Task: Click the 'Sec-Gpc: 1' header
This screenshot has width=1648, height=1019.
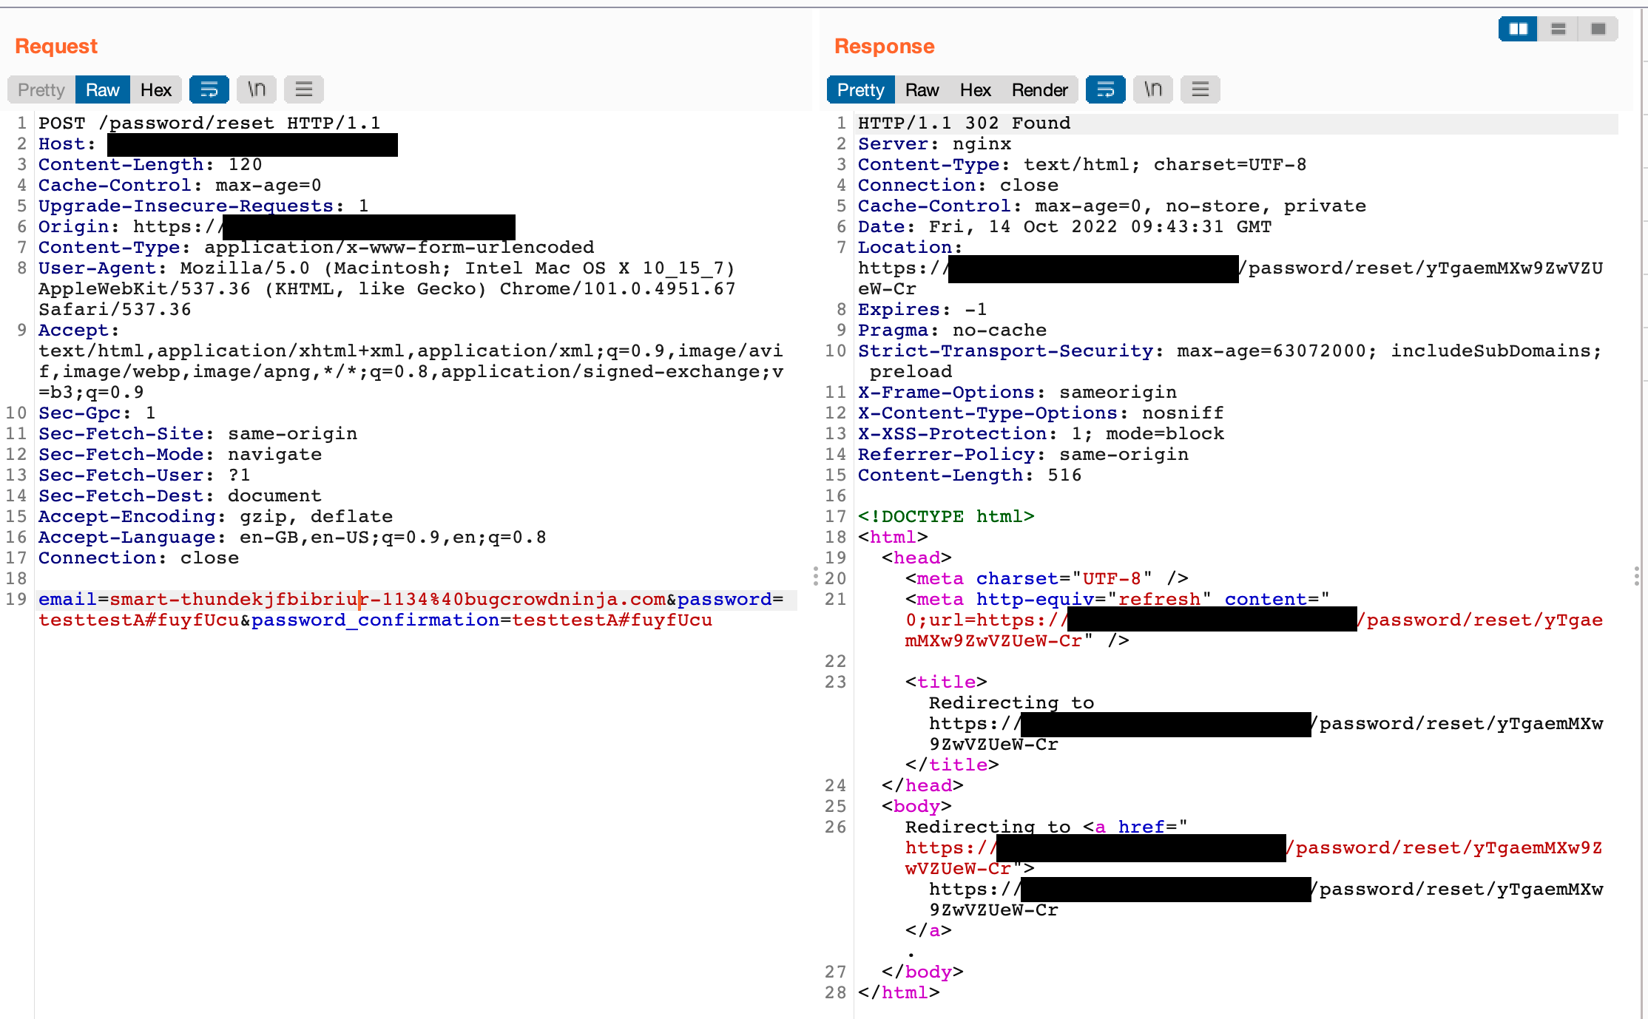Action: [x=97, y=413]
